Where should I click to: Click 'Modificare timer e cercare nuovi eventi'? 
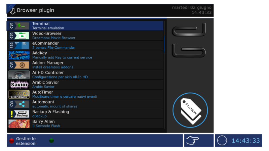[65, 97]
